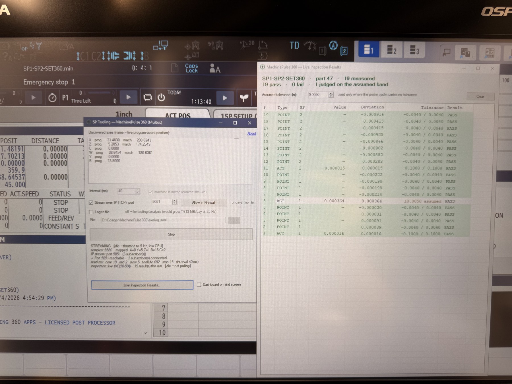The image size is (512, 384).
Task: Enable the Log to file checkbox
Action: 91,212
